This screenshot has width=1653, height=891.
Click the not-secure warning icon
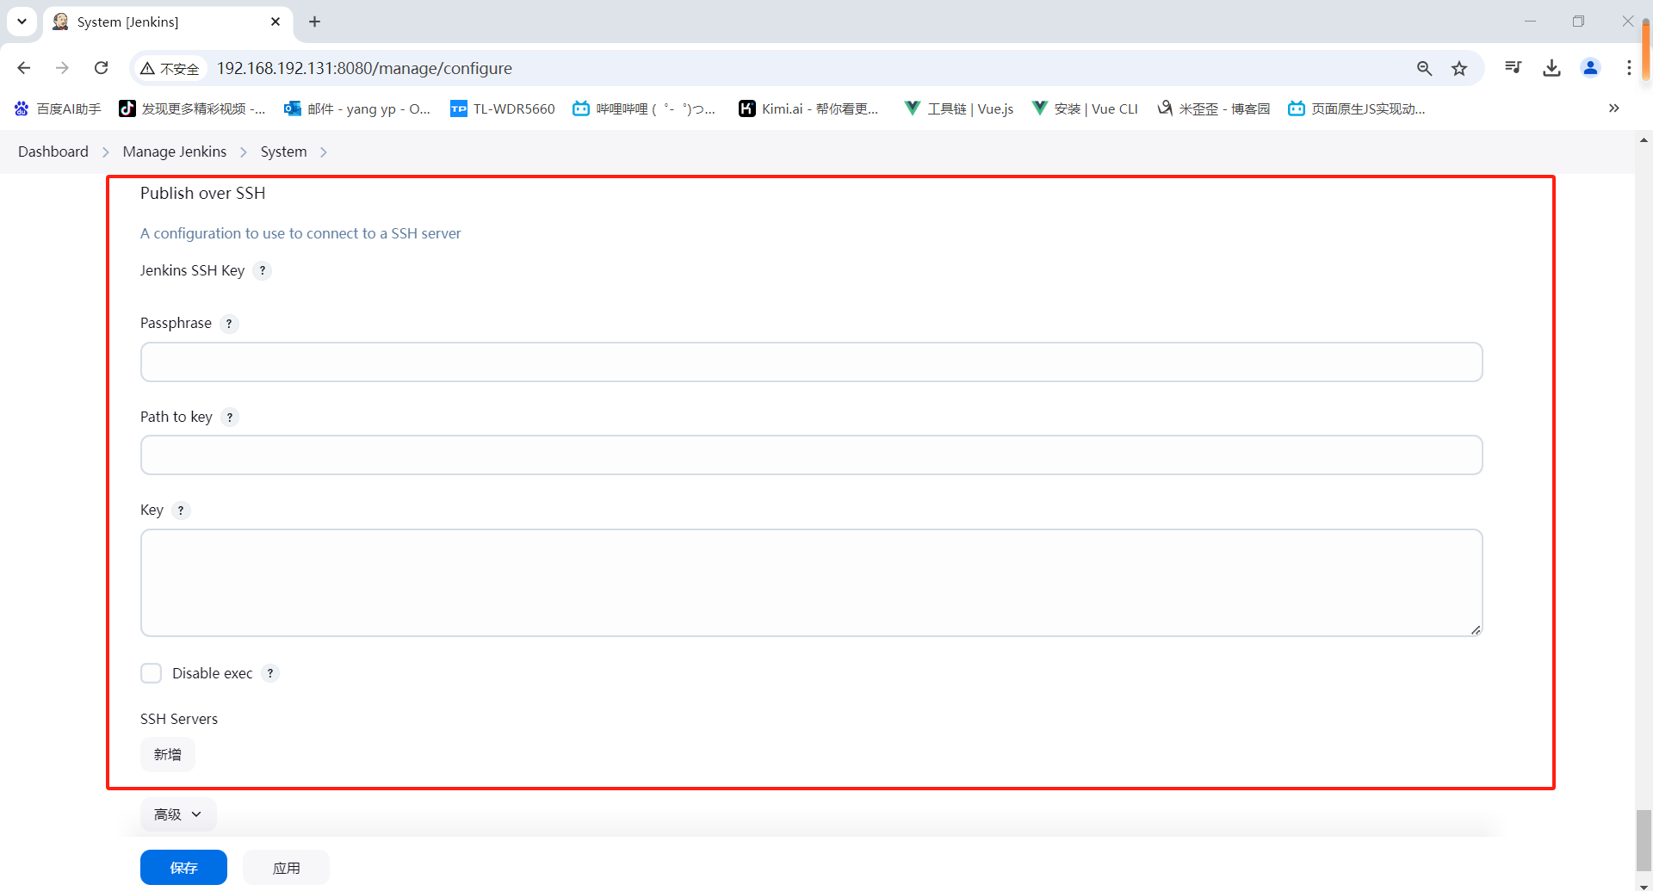pos(148,69)
